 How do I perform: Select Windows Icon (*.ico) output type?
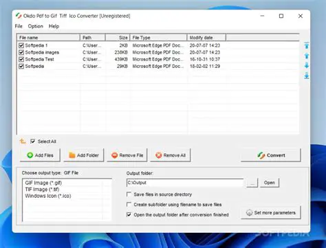coord(48,196)
